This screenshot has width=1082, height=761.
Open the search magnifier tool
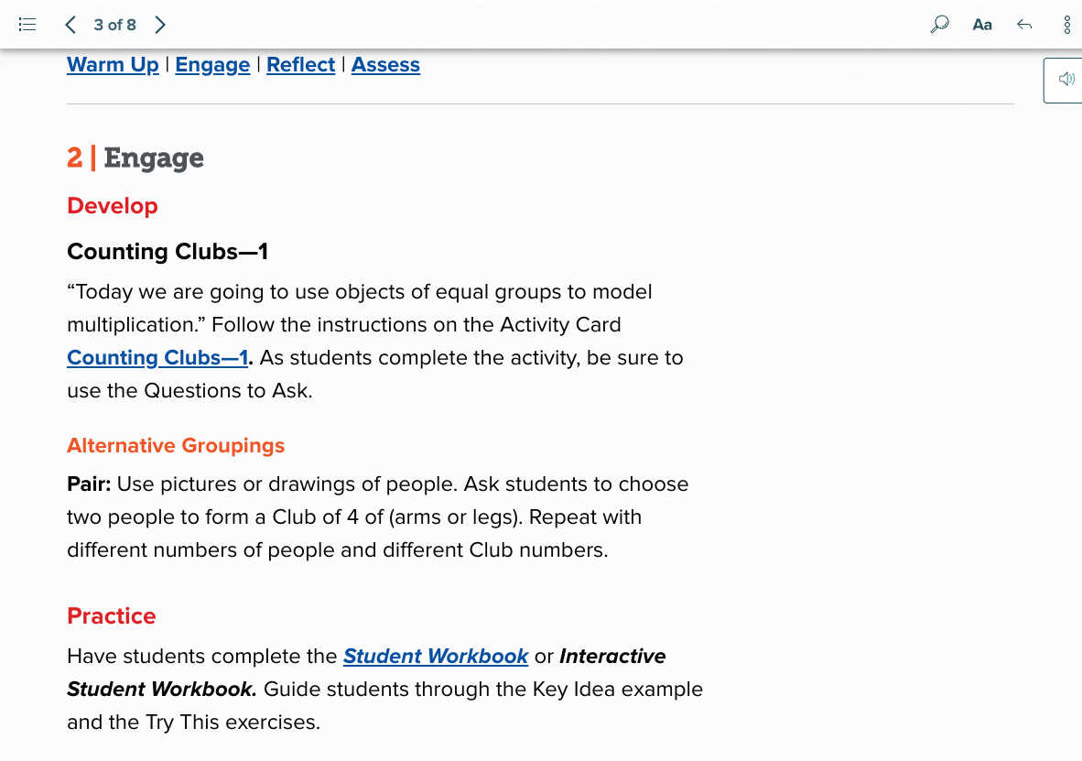[x=939, y=25]
